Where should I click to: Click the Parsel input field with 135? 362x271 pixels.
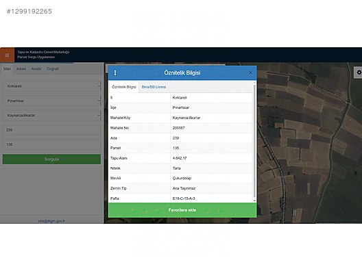(x=52, y=144)
